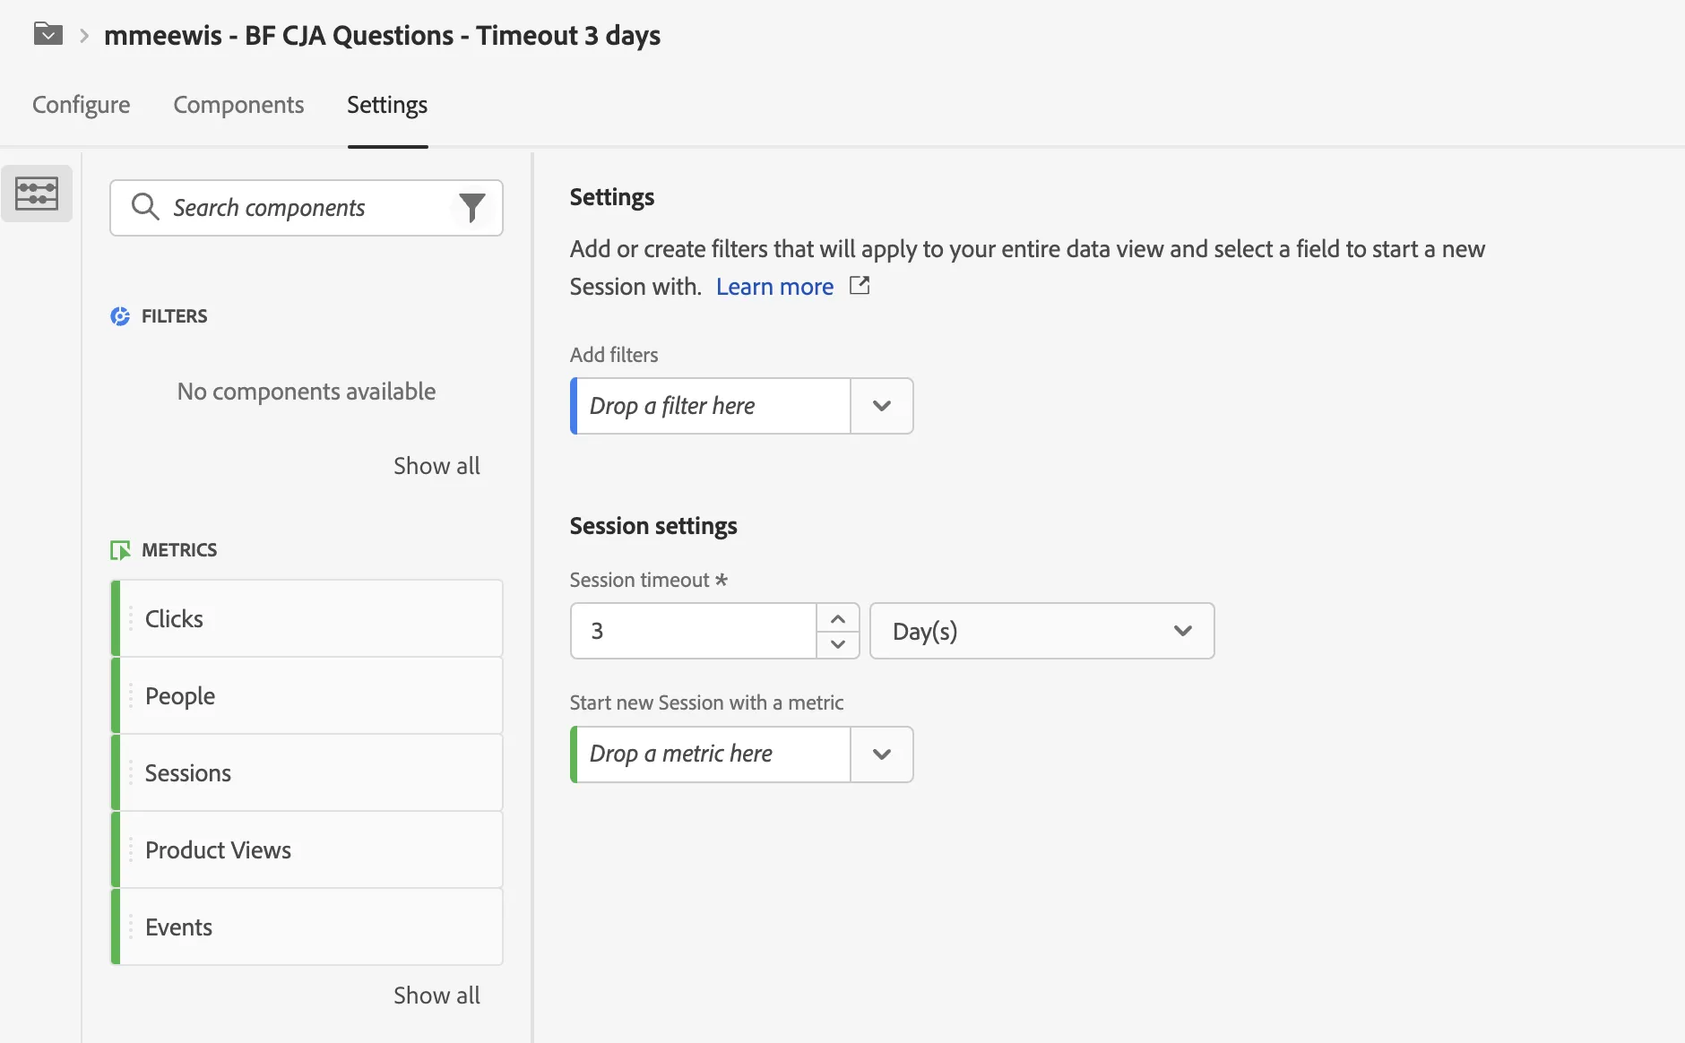1685x1043 pixels.
Task: Click the data view title in breadcrumb
Action: coord(382,36)
